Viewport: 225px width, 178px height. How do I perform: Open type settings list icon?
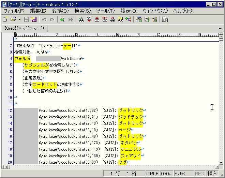click(139, 19)
